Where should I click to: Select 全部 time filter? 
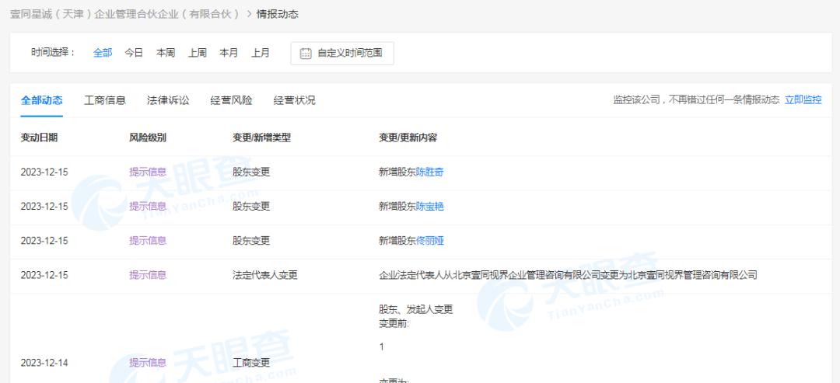point(103,53)
